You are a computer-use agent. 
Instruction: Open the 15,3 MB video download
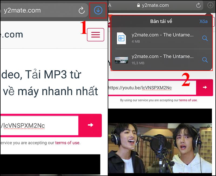coord(161,60)
